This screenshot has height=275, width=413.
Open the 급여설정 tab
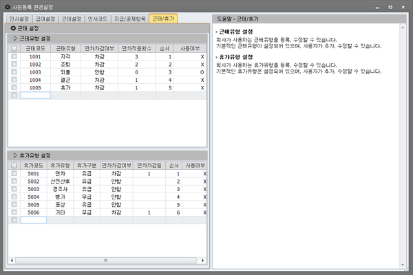tap(45, 19)
